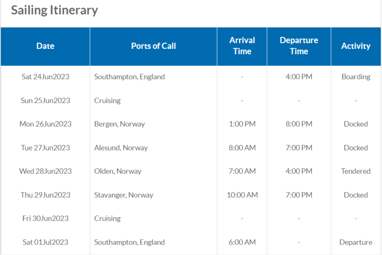Image resolution: width=382 pixels, height=255 pixels.
Task: Select the 6:00 AM arrival time
Action: coord(242,242)
